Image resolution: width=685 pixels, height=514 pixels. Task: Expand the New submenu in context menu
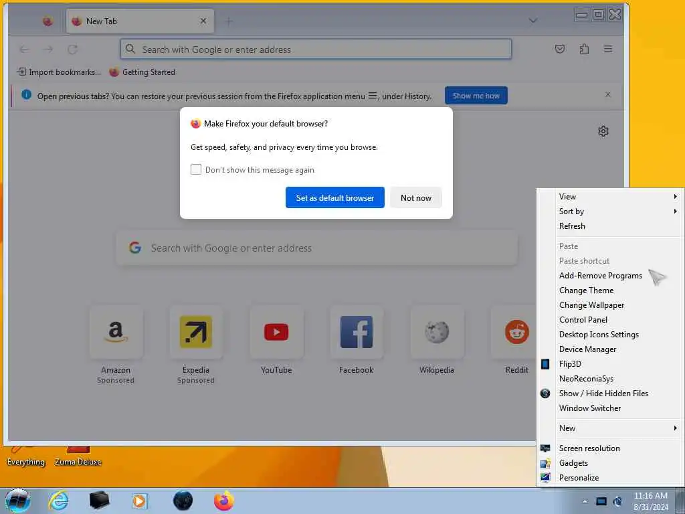[x=610, y=428]
